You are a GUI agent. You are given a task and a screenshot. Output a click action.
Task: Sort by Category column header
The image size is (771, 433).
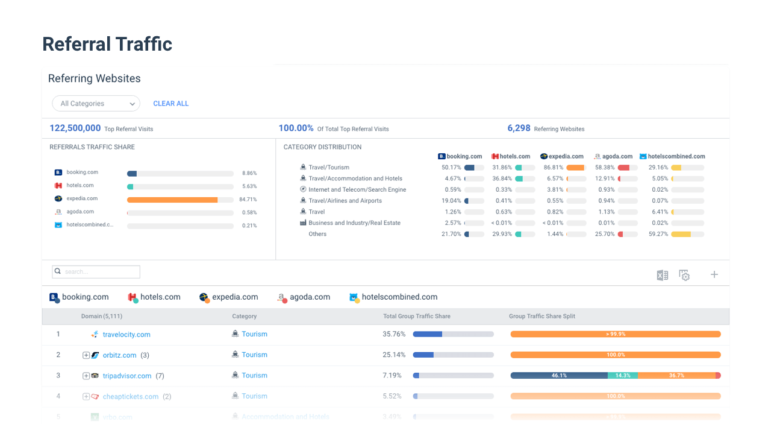245,316
